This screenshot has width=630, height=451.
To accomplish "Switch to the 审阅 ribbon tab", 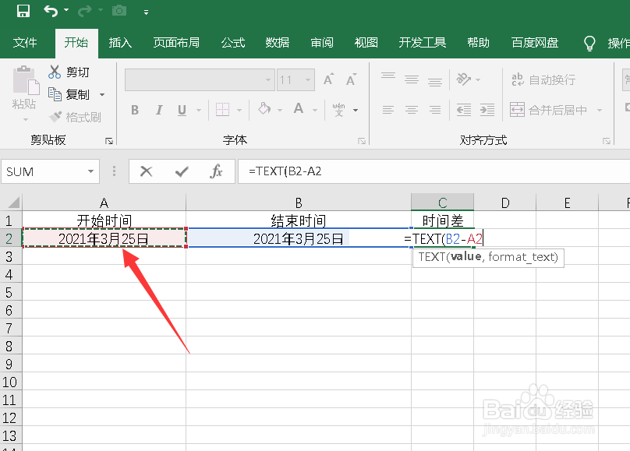I will pyautogui.click(x=322, y=43).
